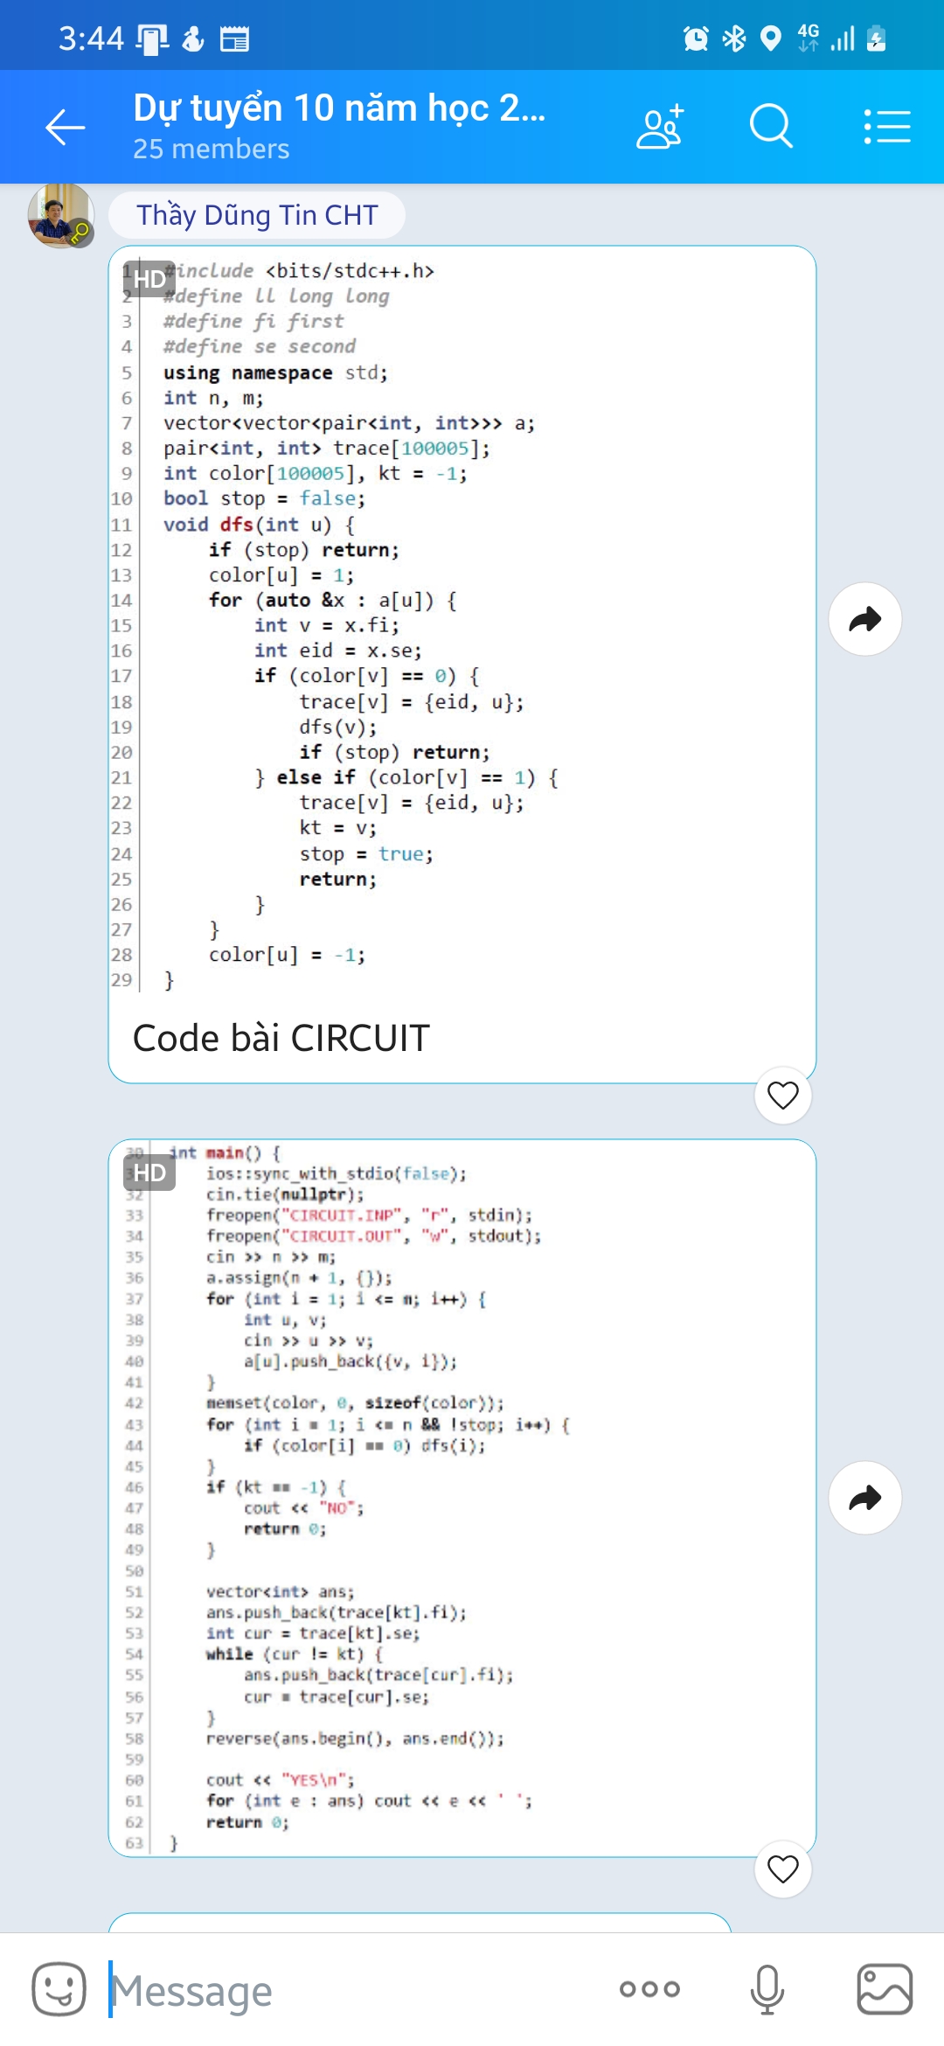Open the emoji sticker picker
The image size is (944, 2046).
tap(59, 1989)
